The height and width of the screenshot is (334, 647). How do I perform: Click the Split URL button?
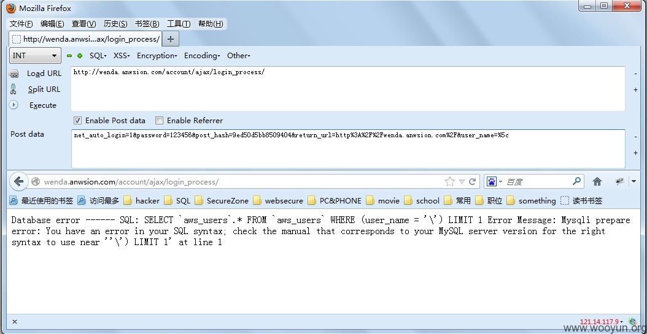tap(44, 89)
